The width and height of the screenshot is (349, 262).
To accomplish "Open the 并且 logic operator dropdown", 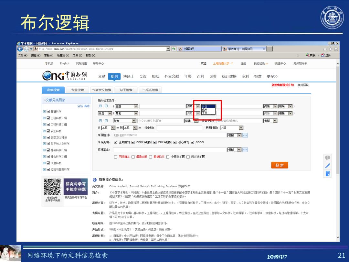I will pyautogui.click(x=105, y=114).
